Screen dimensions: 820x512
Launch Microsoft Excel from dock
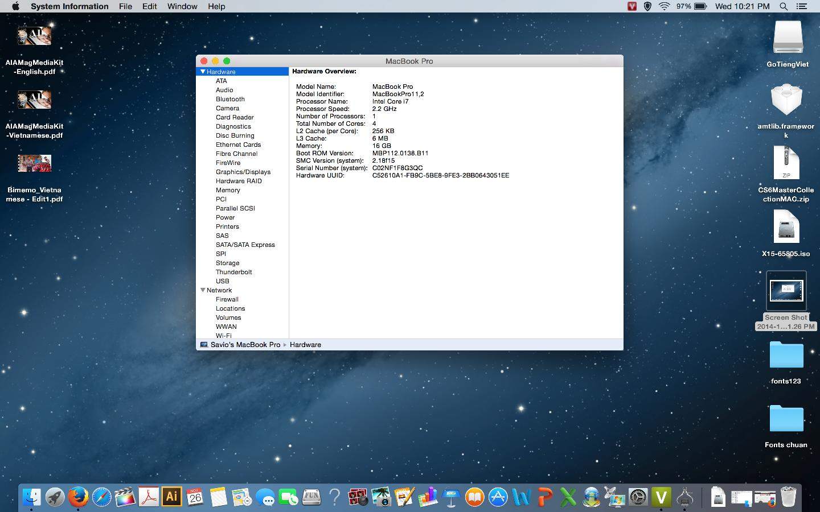[568, 497]
